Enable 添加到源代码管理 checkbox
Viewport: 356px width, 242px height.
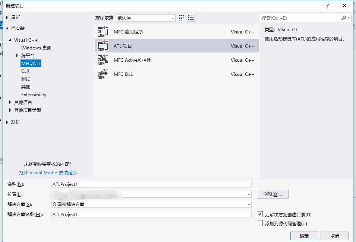[260, 223]
